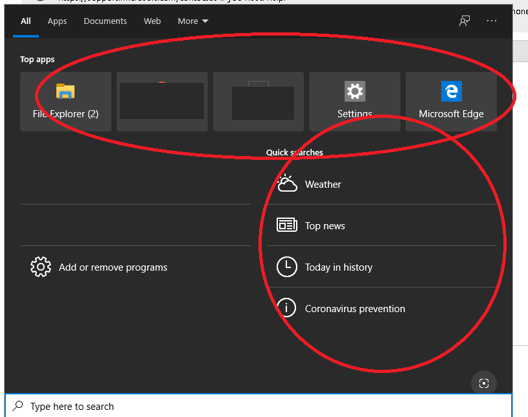This screenshot has width=528, height=417.
Task: Click the Top news newspaper icon
Action: click(287, 225)
